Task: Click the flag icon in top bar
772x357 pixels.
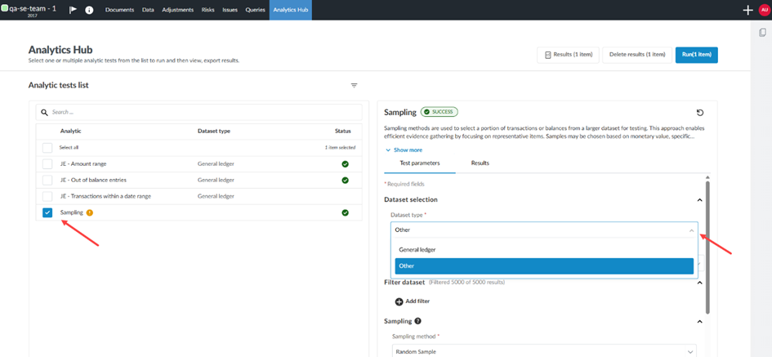Action: point(73,10)
